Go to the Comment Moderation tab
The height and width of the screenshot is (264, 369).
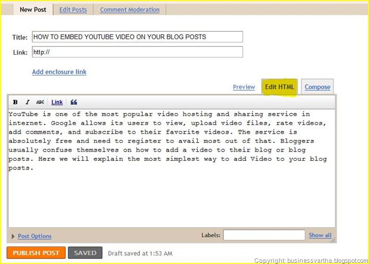click(x=130, y=10)
